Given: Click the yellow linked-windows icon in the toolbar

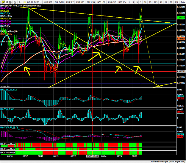Looking at the screenshot, I should tap(3, 2).
